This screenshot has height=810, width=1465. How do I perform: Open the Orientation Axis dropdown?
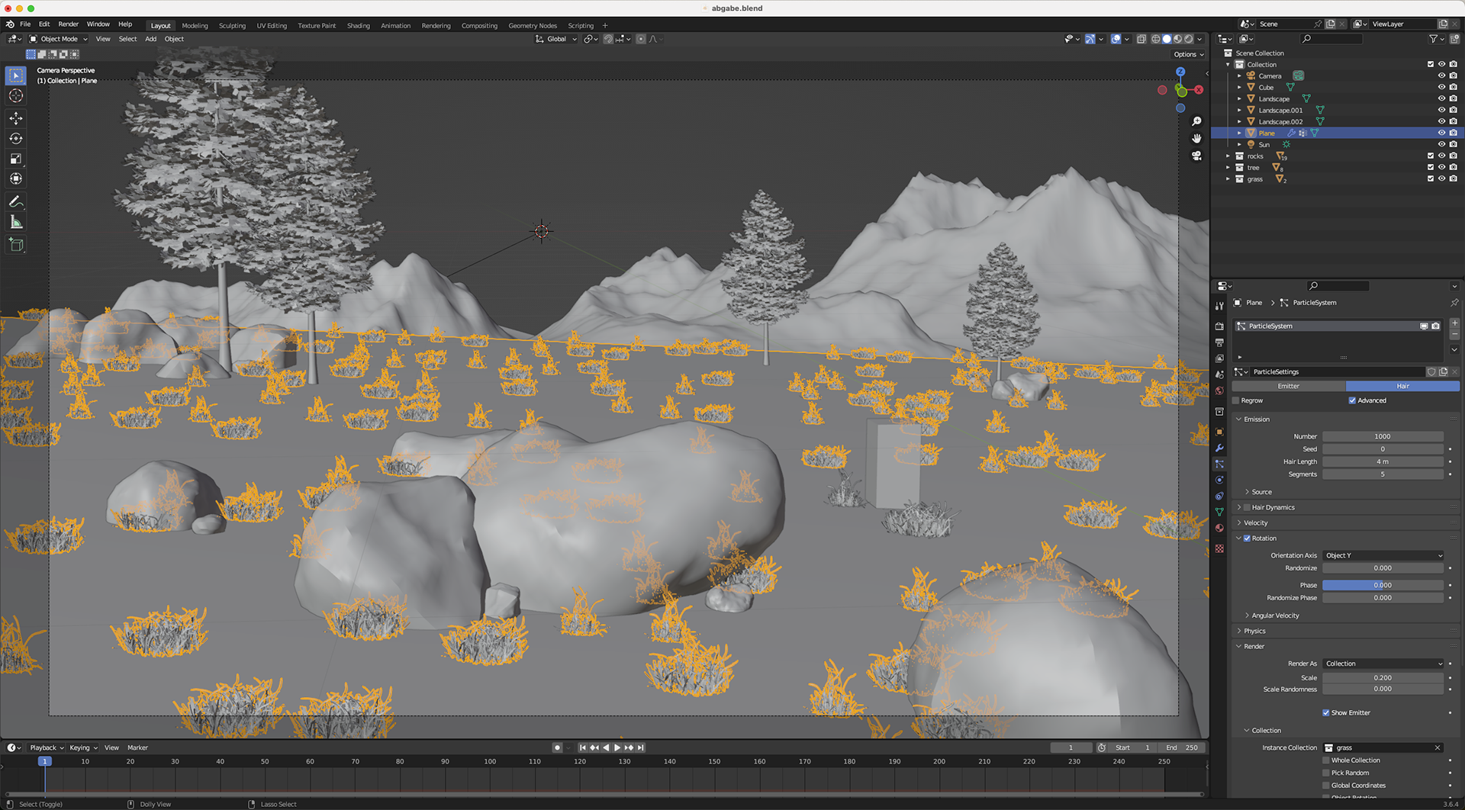[x=1383, y=556]
